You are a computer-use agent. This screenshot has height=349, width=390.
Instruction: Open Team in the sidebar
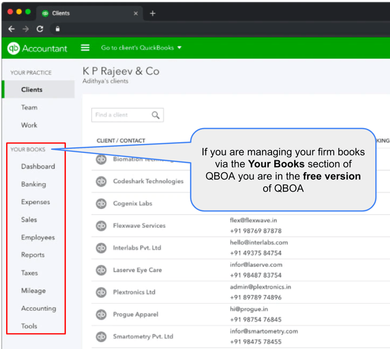point(29,108)
